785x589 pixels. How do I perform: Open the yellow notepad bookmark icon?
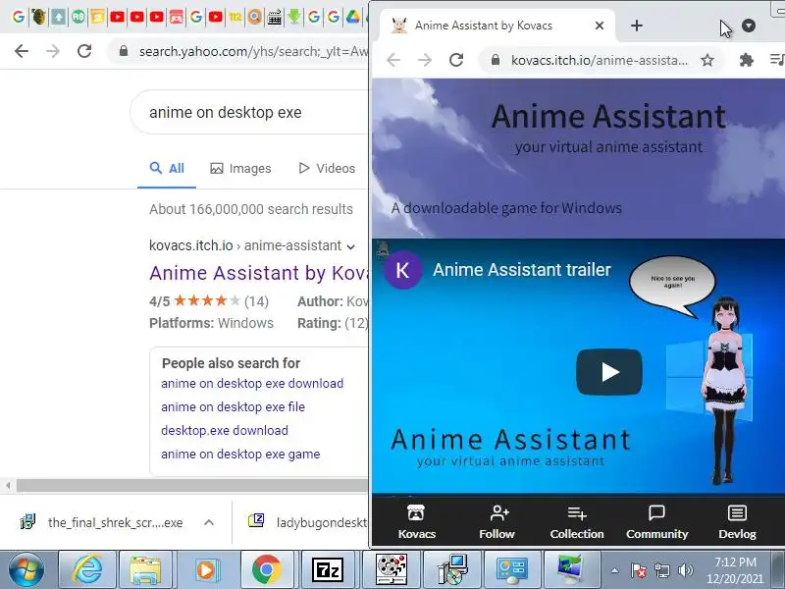[97, 17]
